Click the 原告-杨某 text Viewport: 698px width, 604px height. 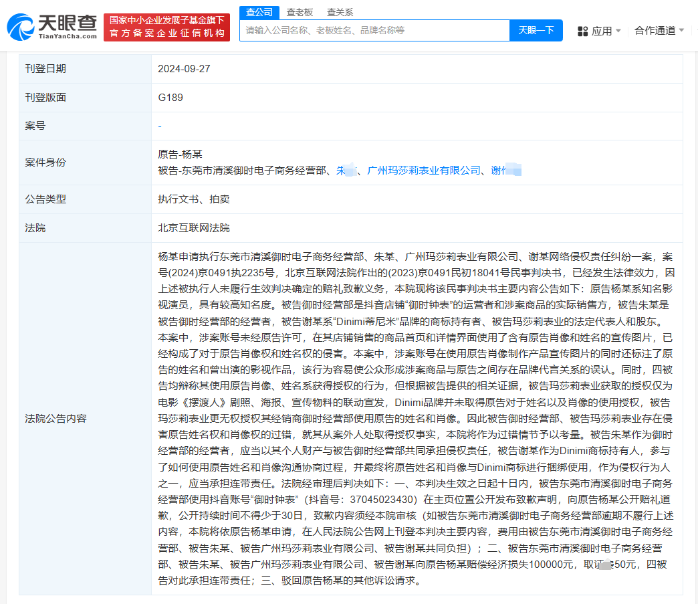(180, 155)
